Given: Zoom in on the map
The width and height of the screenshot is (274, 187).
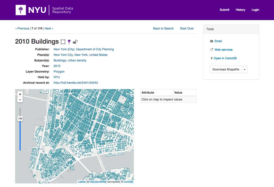Looking at the screenshot, I should click(x=20, y=94).
